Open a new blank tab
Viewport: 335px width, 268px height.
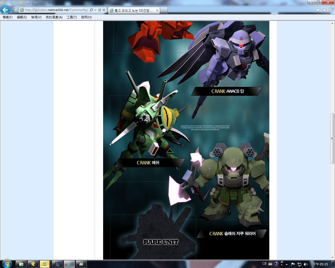[164, 10]
